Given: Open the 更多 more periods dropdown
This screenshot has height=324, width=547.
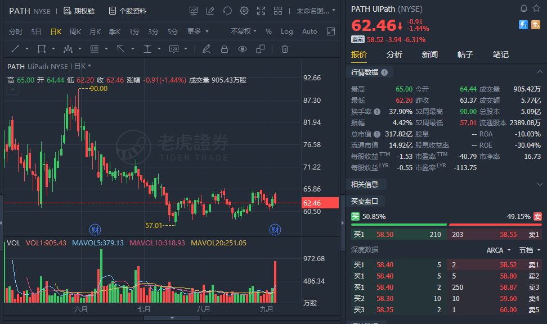Looking at the screenshot, I should pyautogui.click(x=198, y=31).
